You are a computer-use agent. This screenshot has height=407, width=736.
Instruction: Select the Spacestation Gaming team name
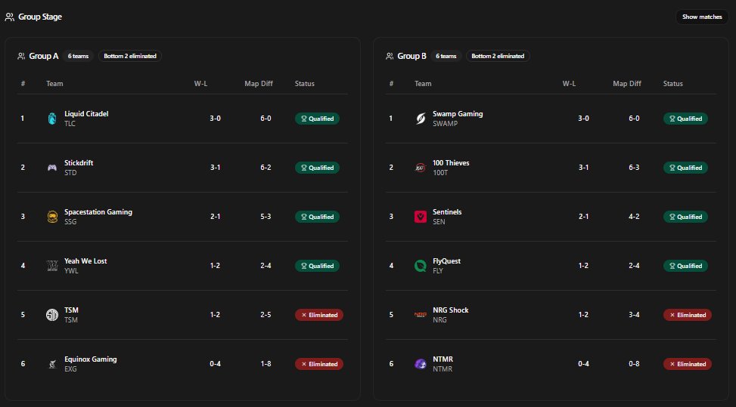[x=98, y=212]
